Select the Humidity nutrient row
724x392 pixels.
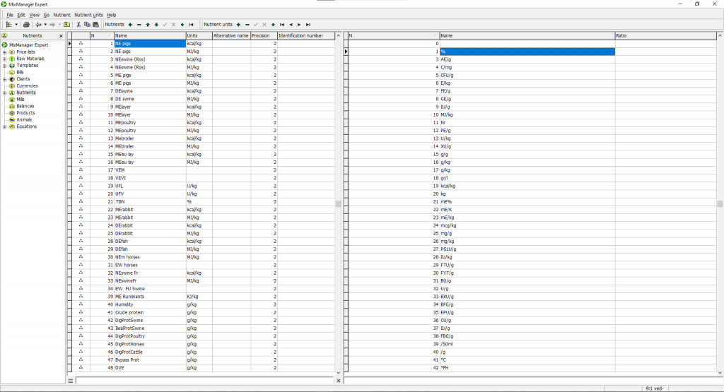click(203, 304)
